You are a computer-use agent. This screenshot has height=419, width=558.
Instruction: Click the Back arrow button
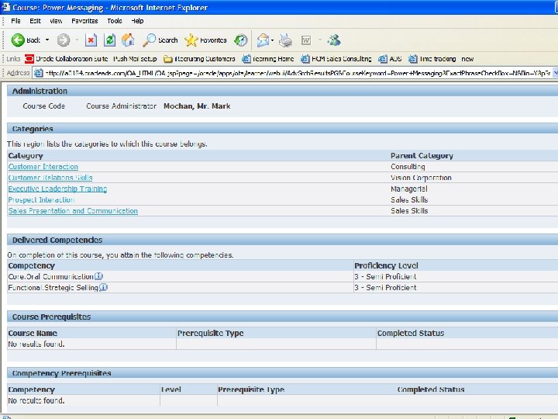click(x=26, y=40)
